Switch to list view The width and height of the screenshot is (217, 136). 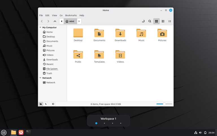163,21
